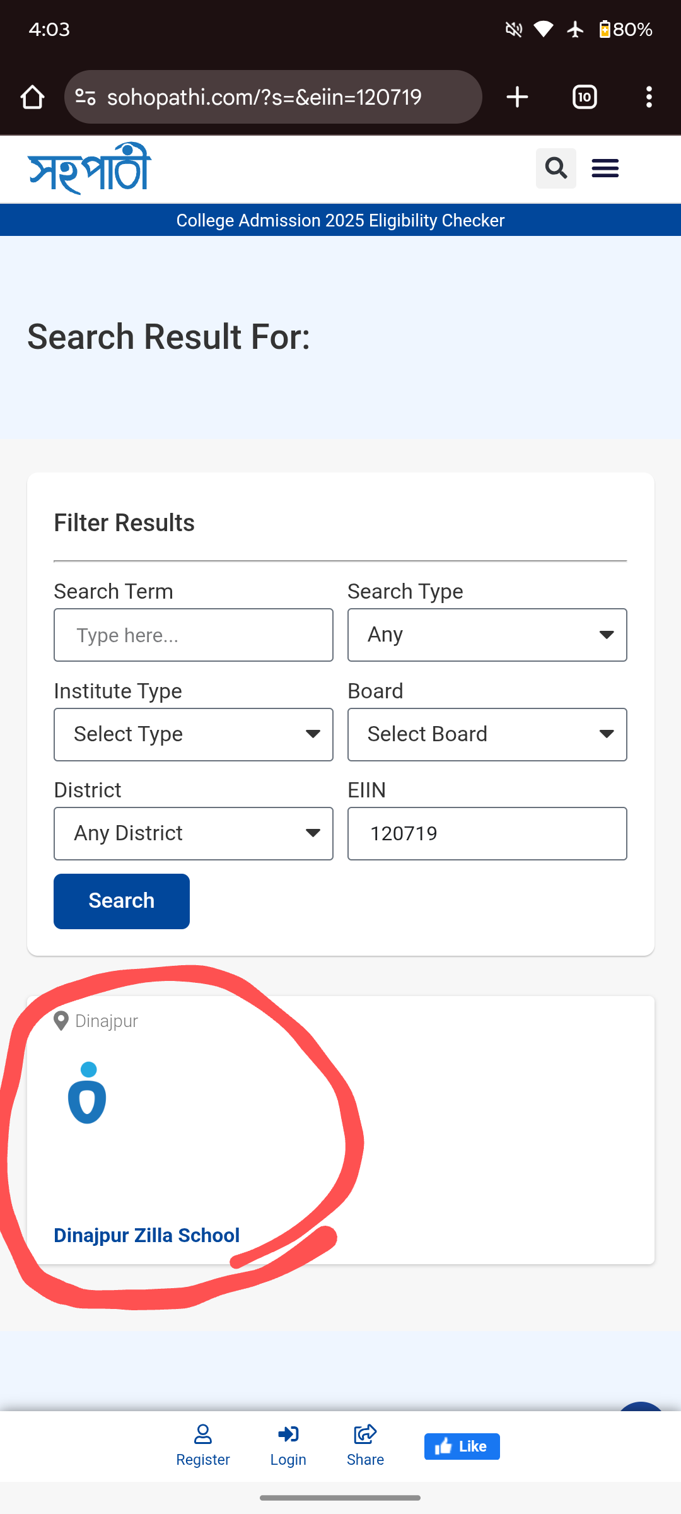681x1514 pixels.
Task: Tap Share in the bottom bar
Action: tap(365, 1445)
